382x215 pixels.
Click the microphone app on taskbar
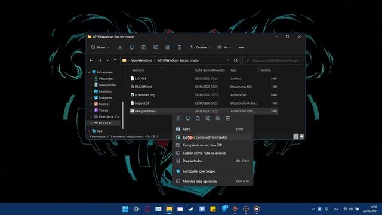point(235,209)
